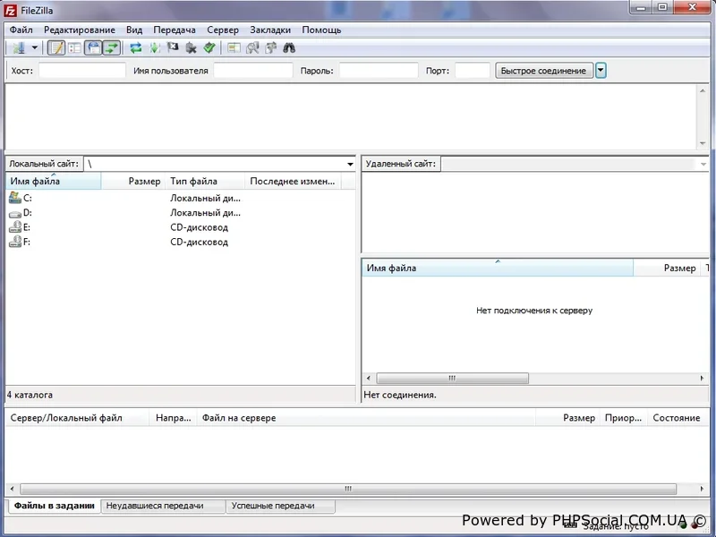Click the process queue icon

pyautogui.click(x=155, y=48)
